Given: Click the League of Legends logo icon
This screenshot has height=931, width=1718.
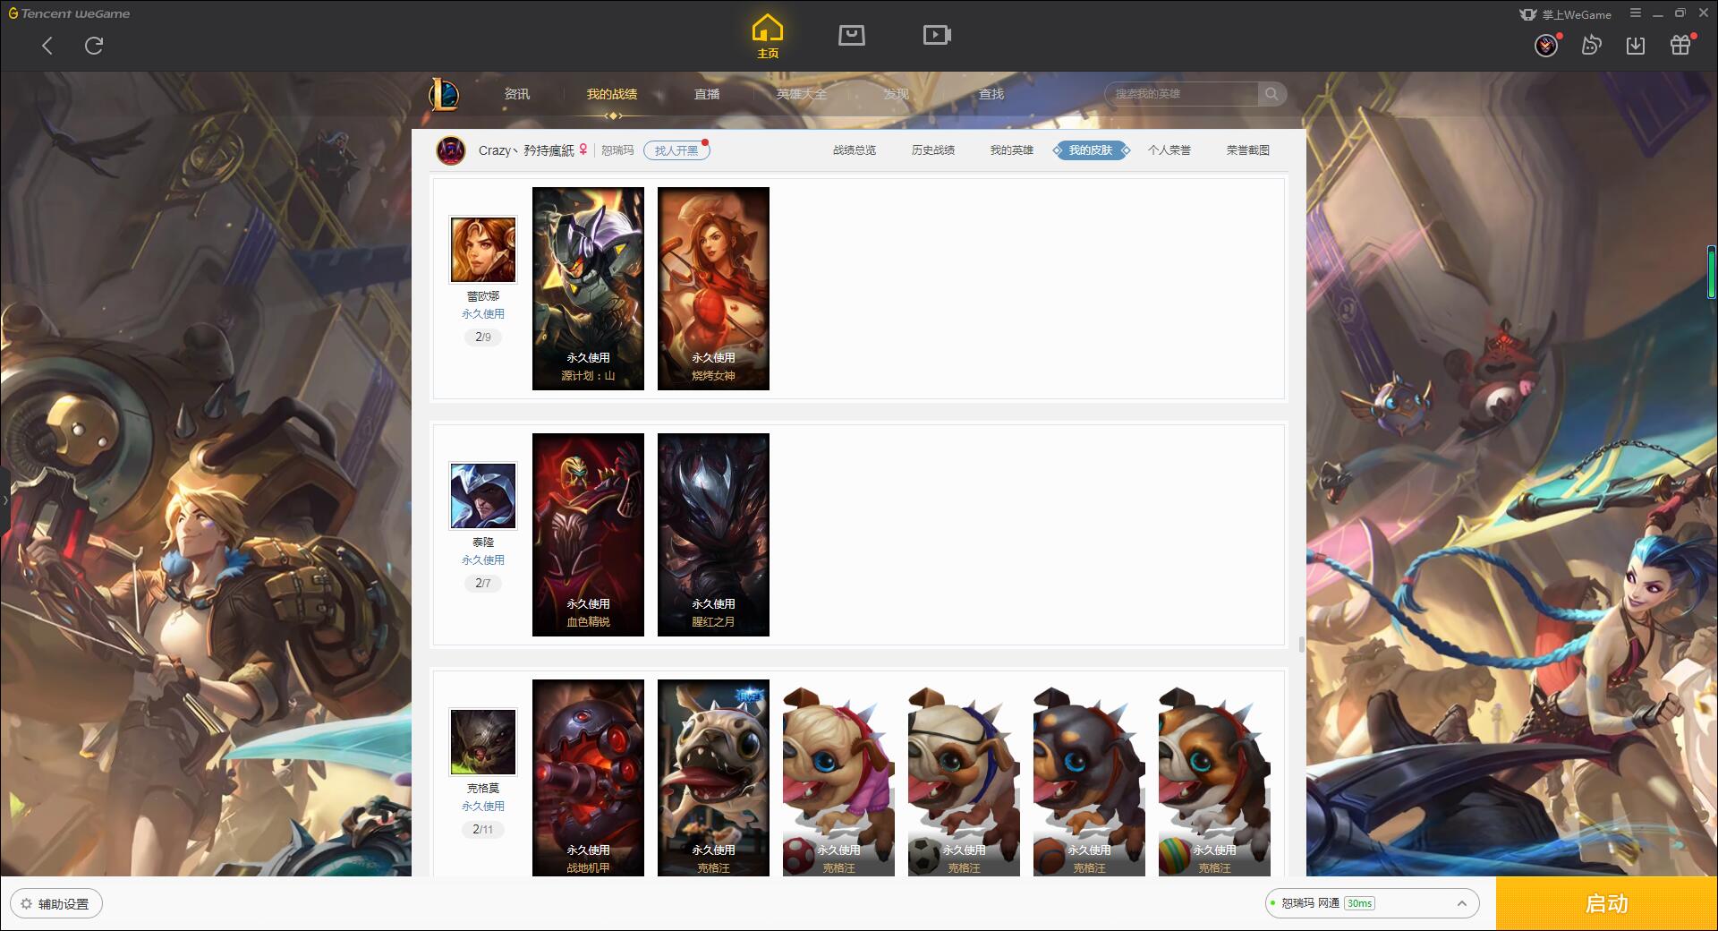Looking at the screenshot, I should click(445, 93).
